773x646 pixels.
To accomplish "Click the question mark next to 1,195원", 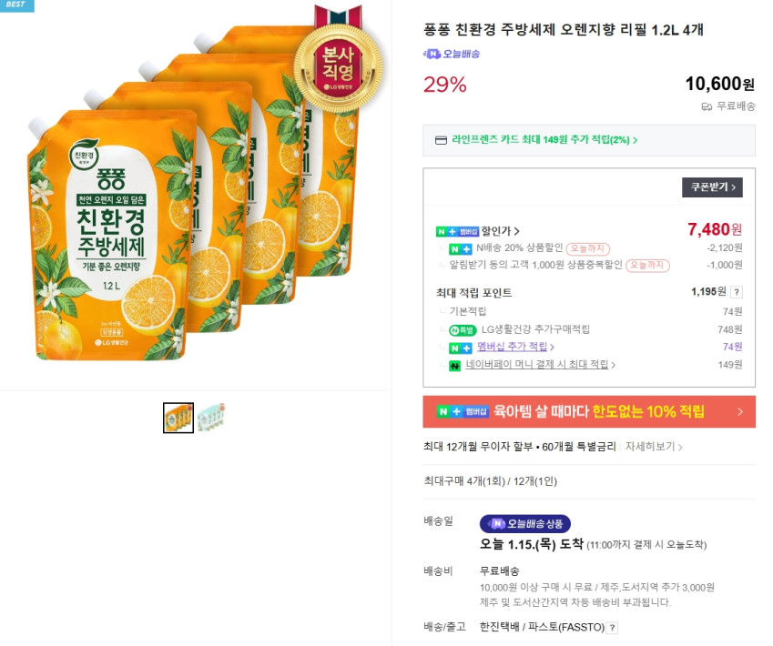I will pyautogui.click(x=737, y=292).
